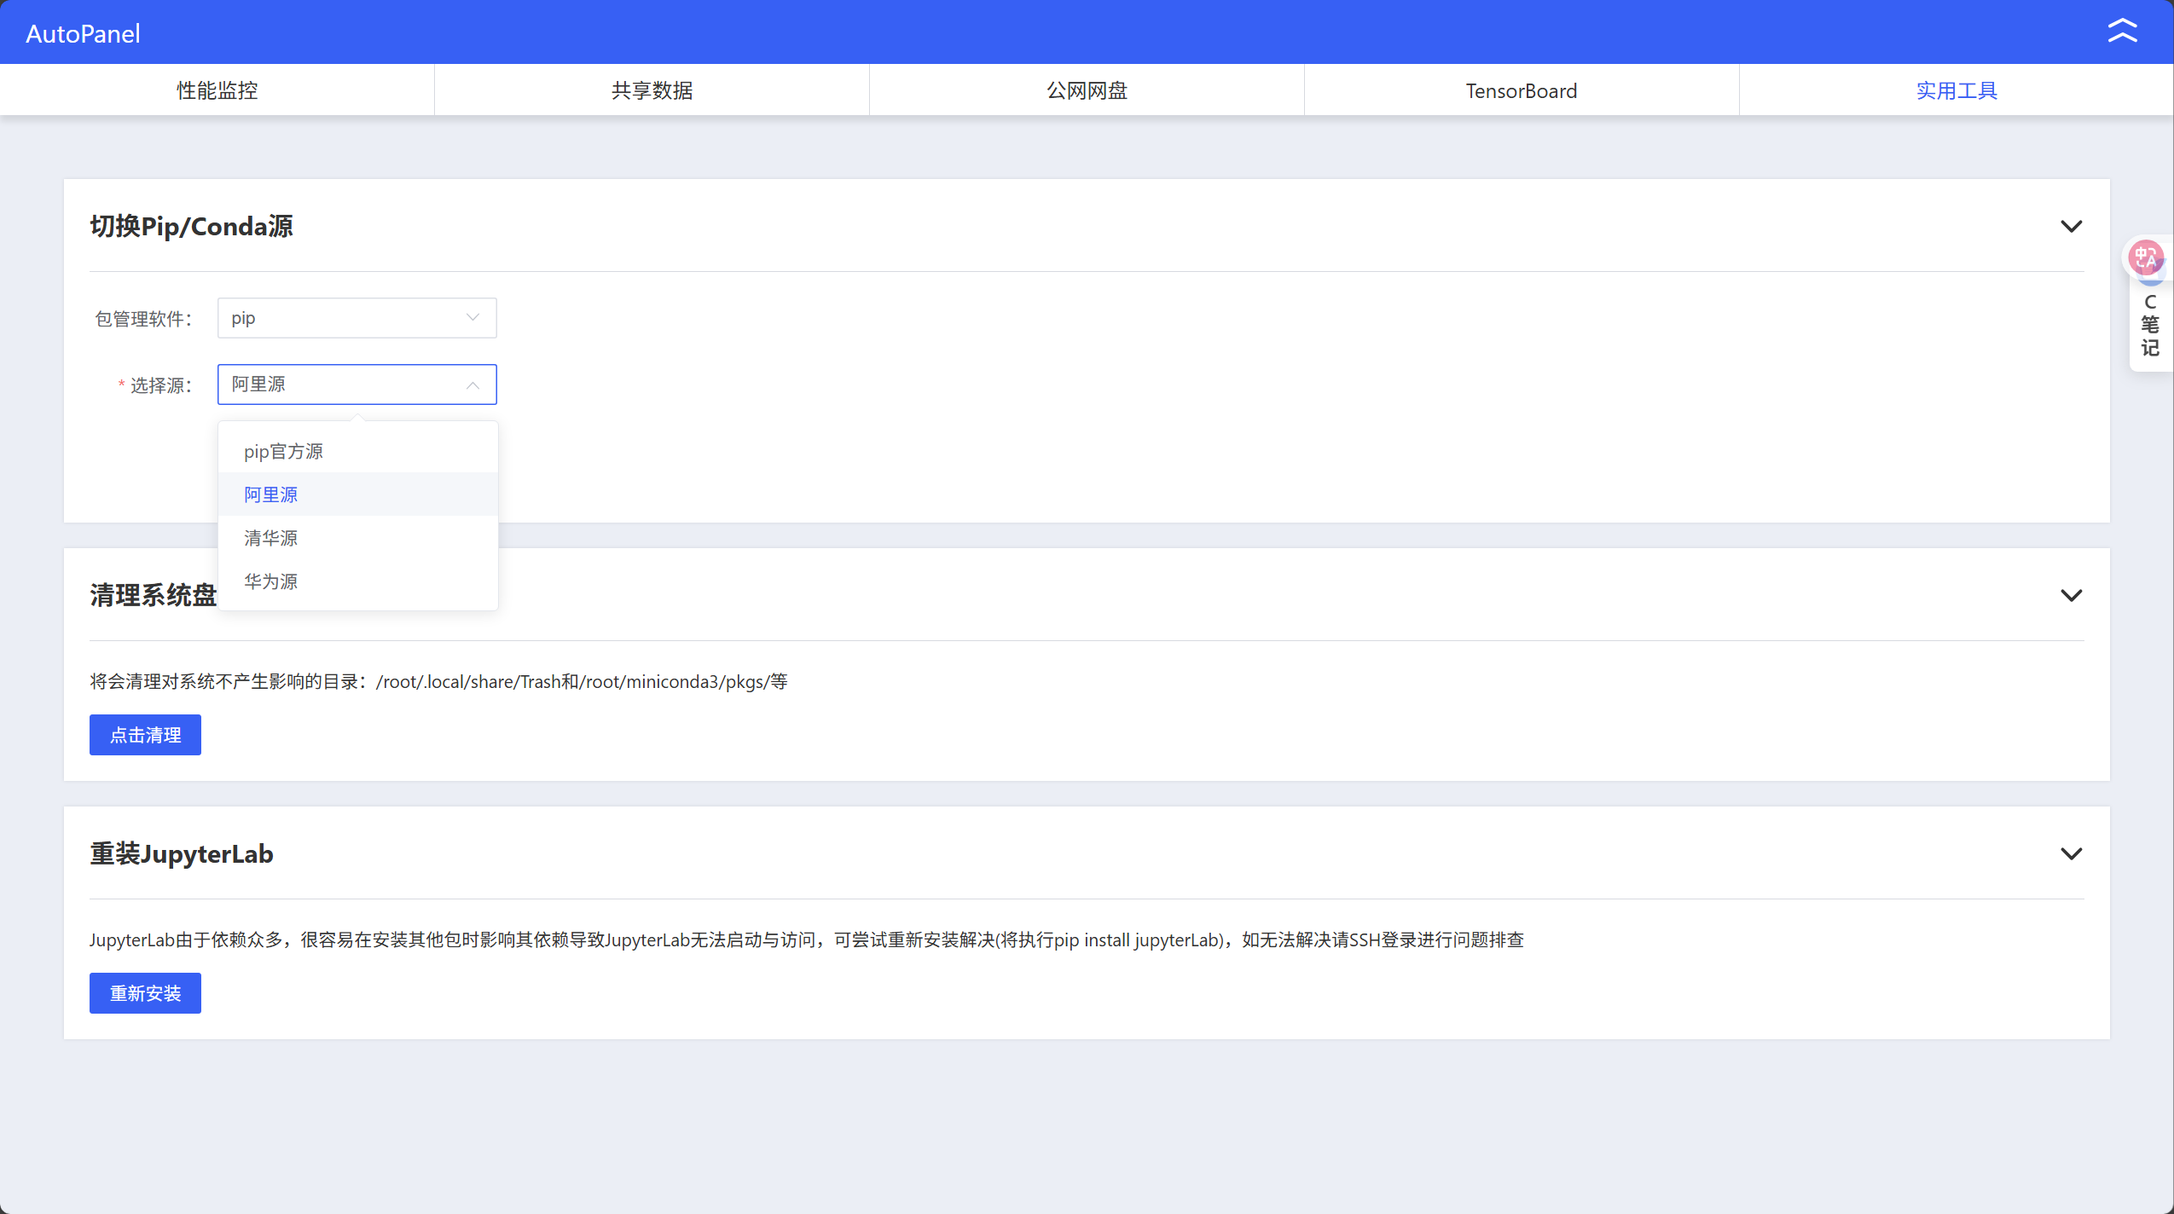Collapse the AutoPanel header with double chevron icon

tap(2122, 31)
